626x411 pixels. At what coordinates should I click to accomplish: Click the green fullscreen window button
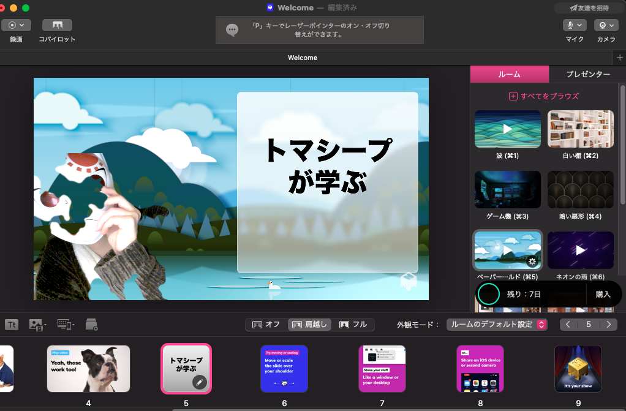coord(26,8)
